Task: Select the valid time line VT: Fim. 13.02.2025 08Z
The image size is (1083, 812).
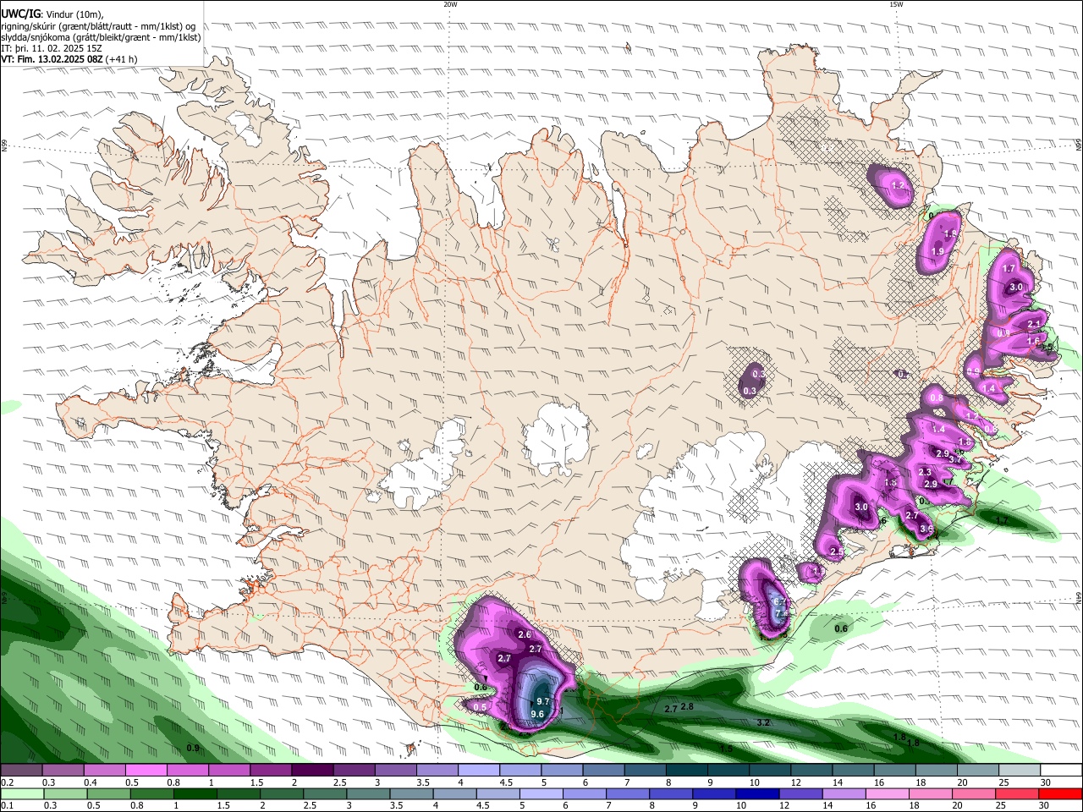Action: (x=69, y=59)
